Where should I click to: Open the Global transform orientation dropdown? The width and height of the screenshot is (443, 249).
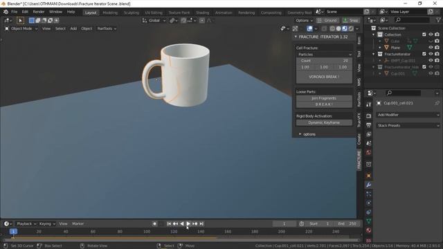click(x=154, y=20)
